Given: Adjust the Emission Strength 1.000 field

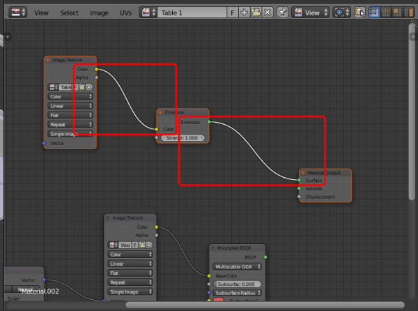Looking at the screenshot, I should [x=183, y=138].
